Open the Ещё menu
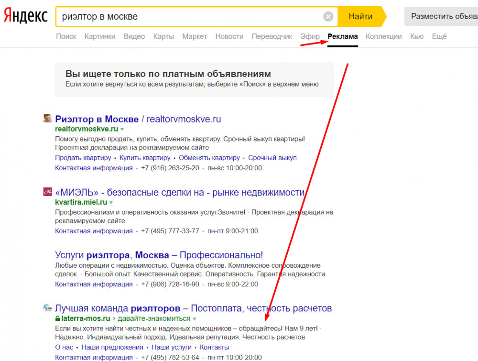478x361 pixels. (439, 37)
